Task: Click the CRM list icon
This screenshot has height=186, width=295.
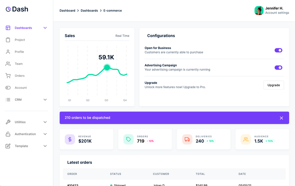Action: click(x=8, y=100)
